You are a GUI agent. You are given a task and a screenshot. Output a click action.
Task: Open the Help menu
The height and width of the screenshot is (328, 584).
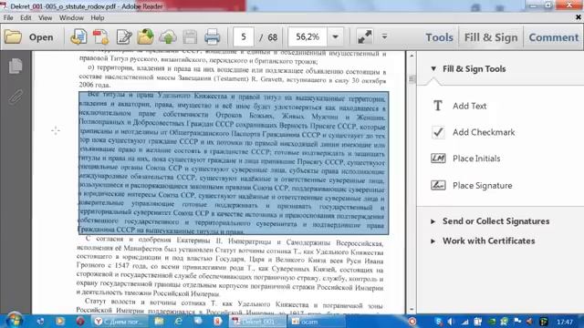[x=98, y=18]
